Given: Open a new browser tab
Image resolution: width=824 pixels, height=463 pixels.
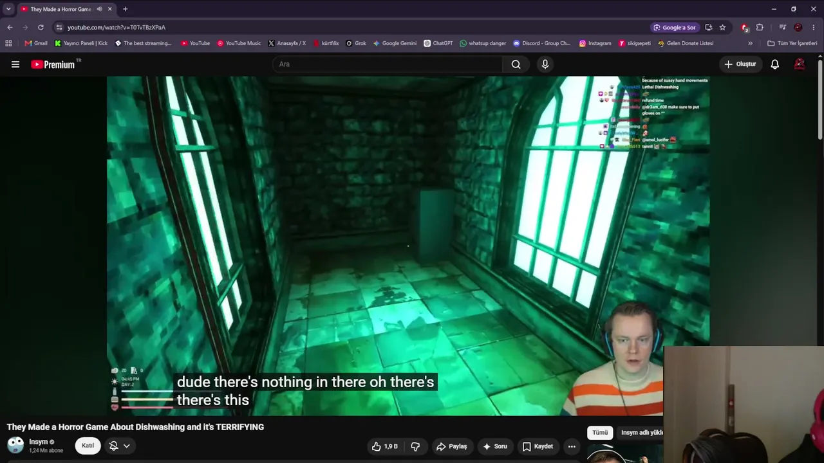Looking at the screenshot, I should (x=125, y=9).
